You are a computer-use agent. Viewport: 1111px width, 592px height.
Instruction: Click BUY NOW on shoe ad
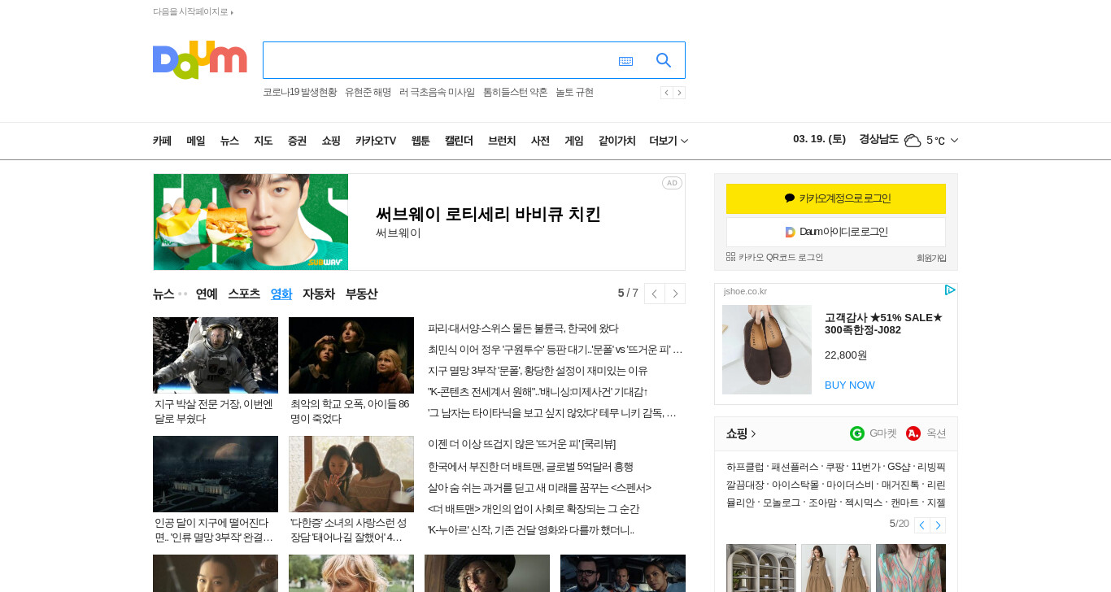[850, 385]
